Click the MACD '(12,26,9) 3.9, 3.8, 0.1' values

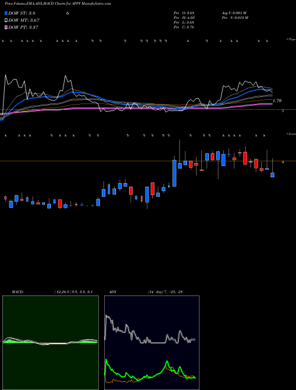click(73, 292)
